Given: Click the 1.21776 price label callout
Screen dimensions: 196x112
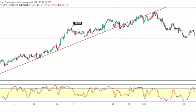Looking at the screenshot, I should (78, 23).
